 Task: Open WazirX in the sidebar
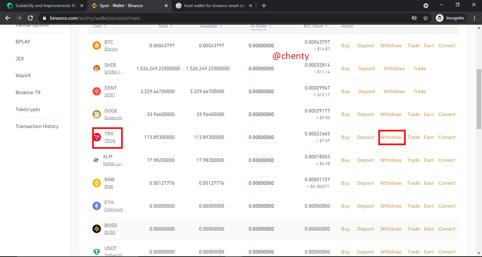point(23,75)
